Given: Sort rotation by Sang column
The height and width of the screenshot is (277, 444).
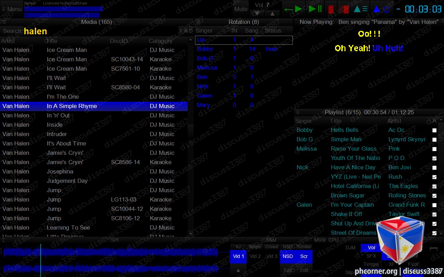Looking at the screenshot, I should click(x=251, y=30).
